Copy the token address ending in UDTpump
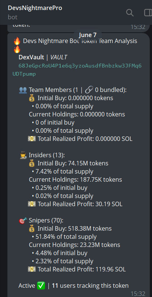This screenshot has height=297, width=152. [77, 70]
